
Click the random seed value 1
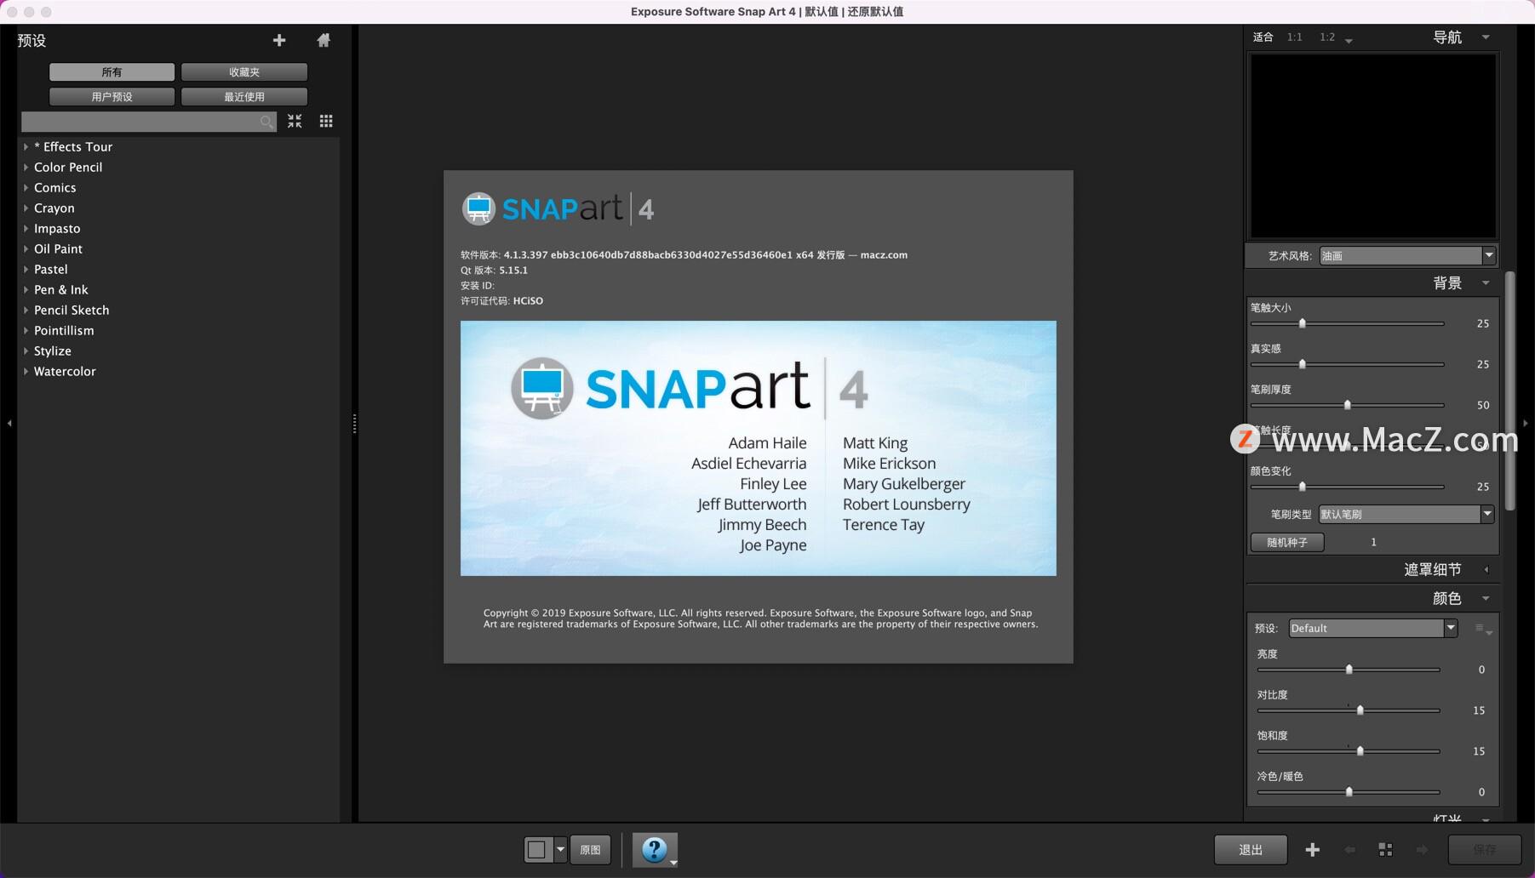[1373, 542]
